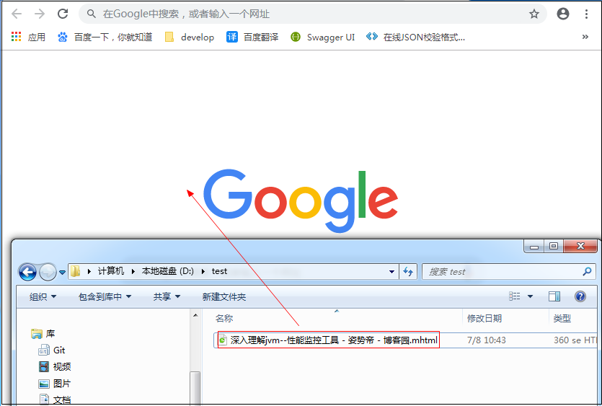Sort files by the 修改日期 column
The image size is (602, 406).
484,319
